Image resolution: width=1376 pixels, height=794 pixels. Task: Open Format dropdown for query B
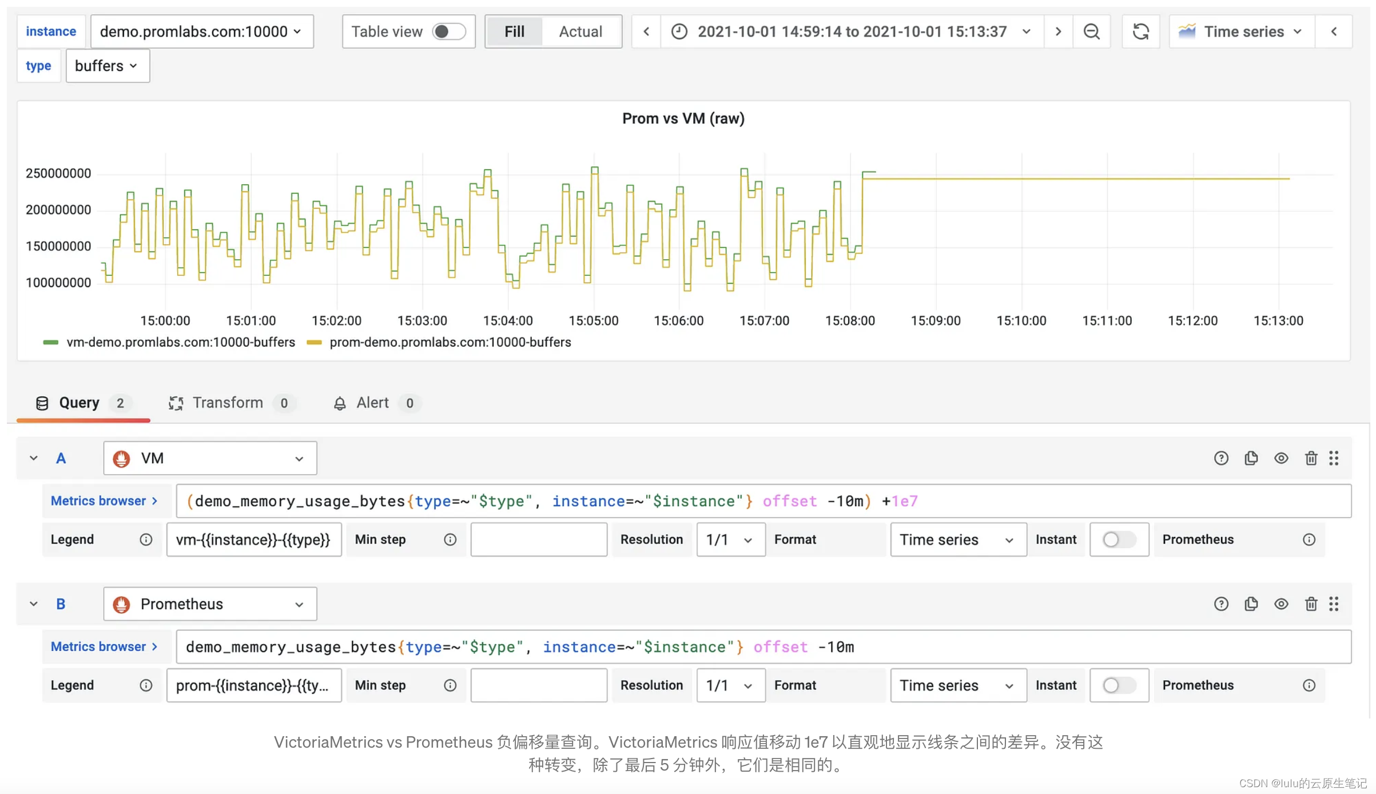[958, 685]
